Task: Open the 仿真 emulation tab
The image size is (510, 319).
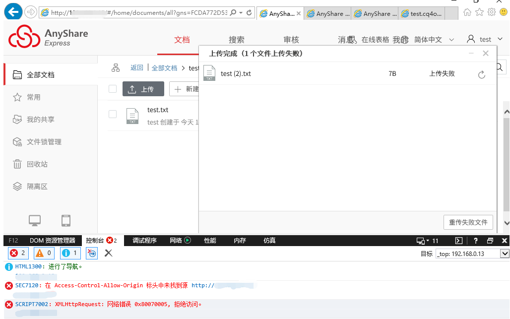Action: pyautogui.click(x=269, y=241)
